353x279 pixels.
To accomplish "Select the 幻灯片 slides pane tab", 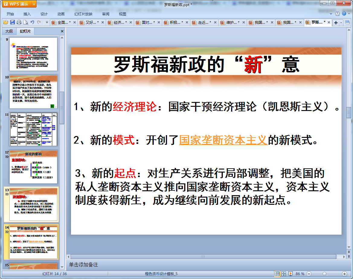I will [25, 31].
